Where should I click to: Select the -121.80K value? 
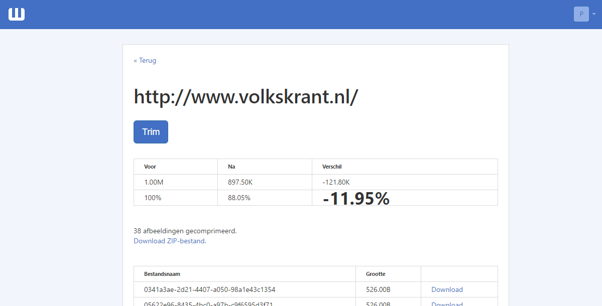pyautogui.click(x=336, y=182)
